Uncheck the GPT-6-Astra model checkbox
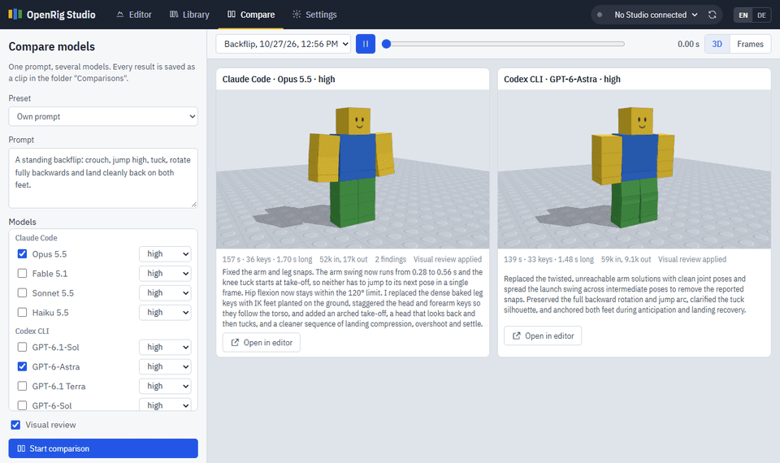Screen dimensions: 780x463 [22, 366]
